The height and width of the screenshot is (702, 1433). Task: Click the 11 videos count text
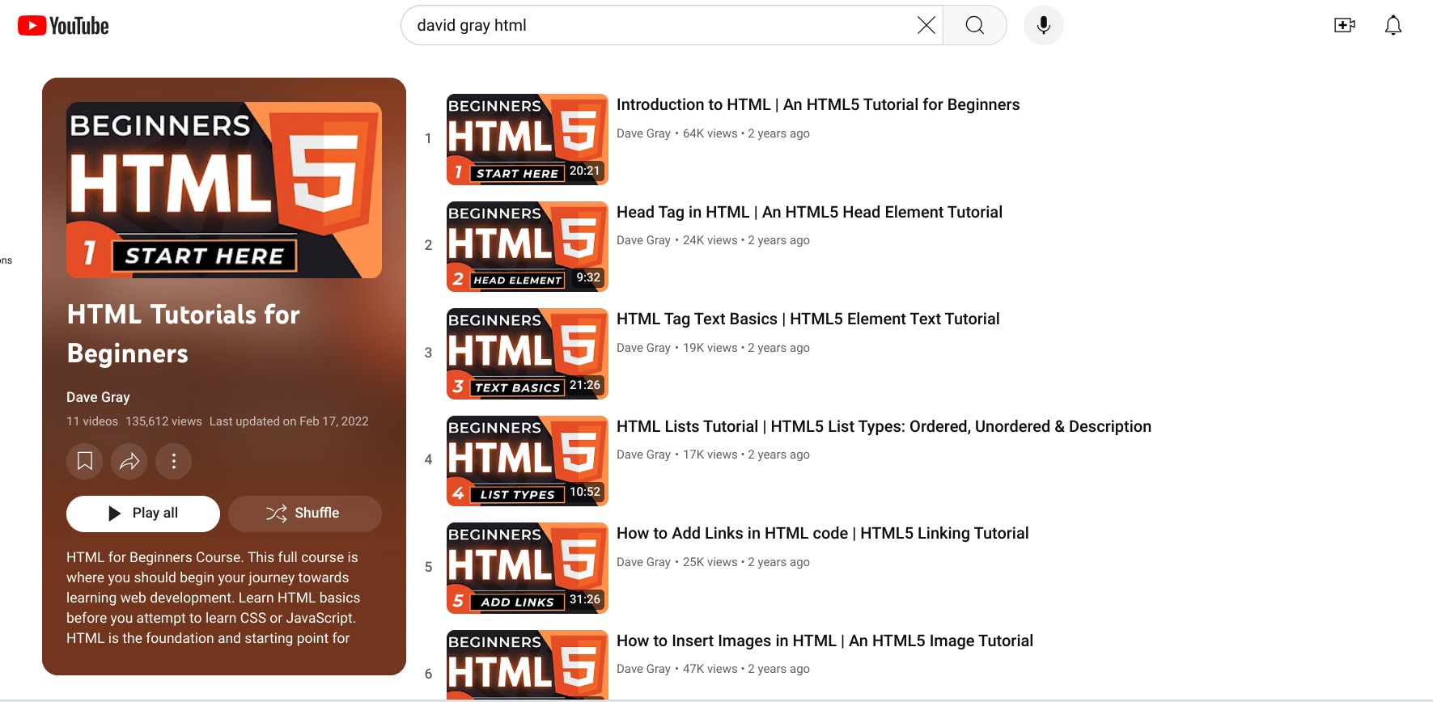[x=92, y=421]
